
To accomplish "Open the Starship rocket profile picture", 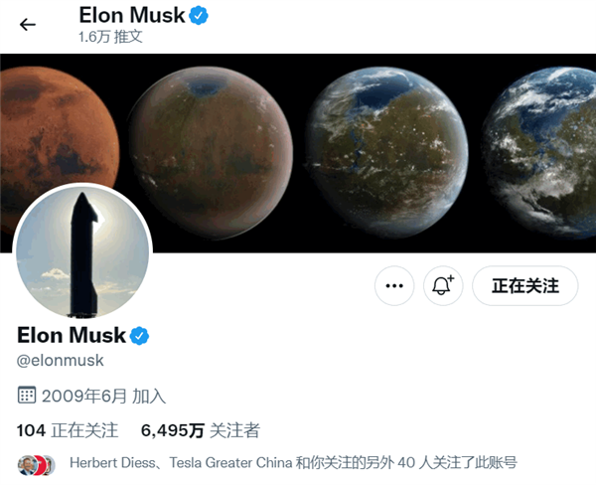I will [x=82, y=251].
